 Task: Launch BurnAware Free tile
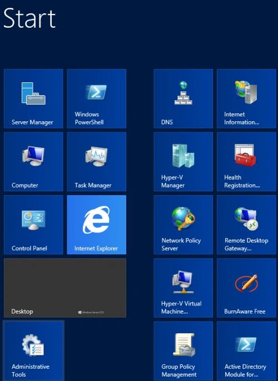(x=246, y=288)
